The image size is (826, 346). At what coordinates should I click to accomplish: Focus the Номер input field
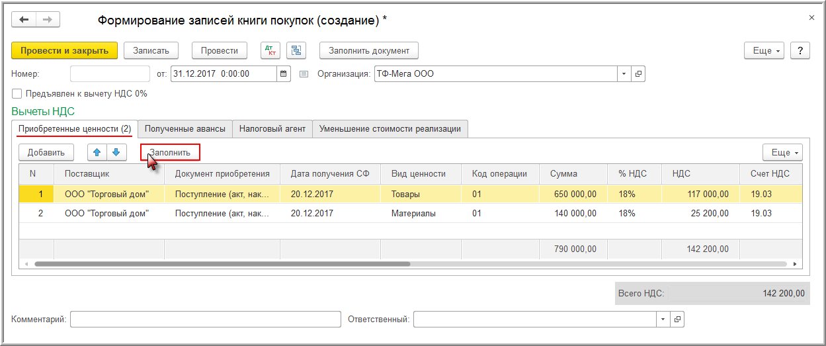(110, 73)
